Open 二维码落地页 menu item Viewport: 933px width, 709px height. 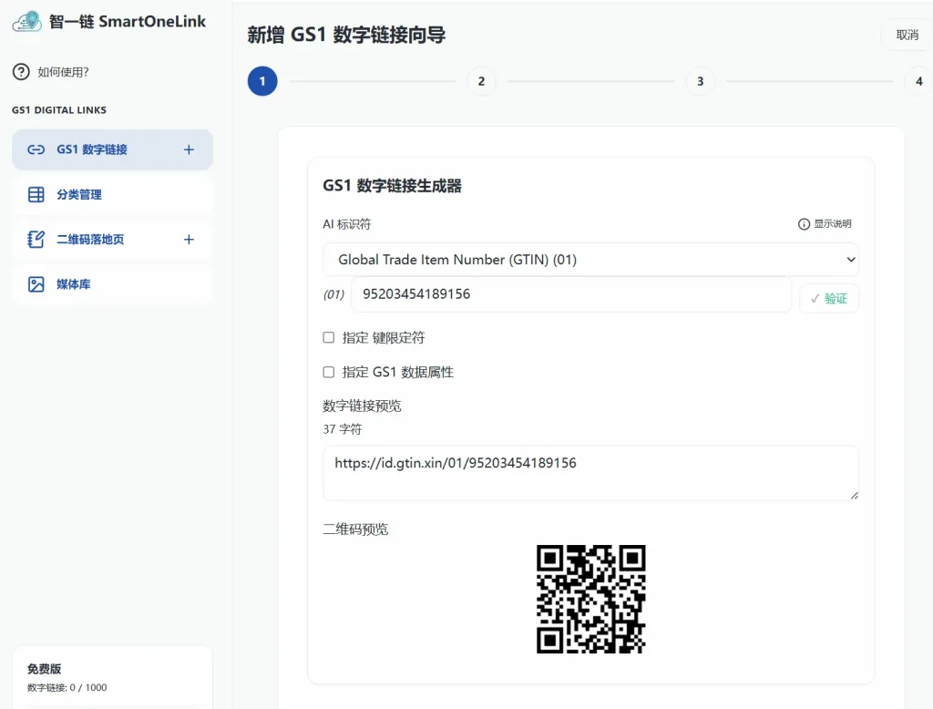[112, 240]
